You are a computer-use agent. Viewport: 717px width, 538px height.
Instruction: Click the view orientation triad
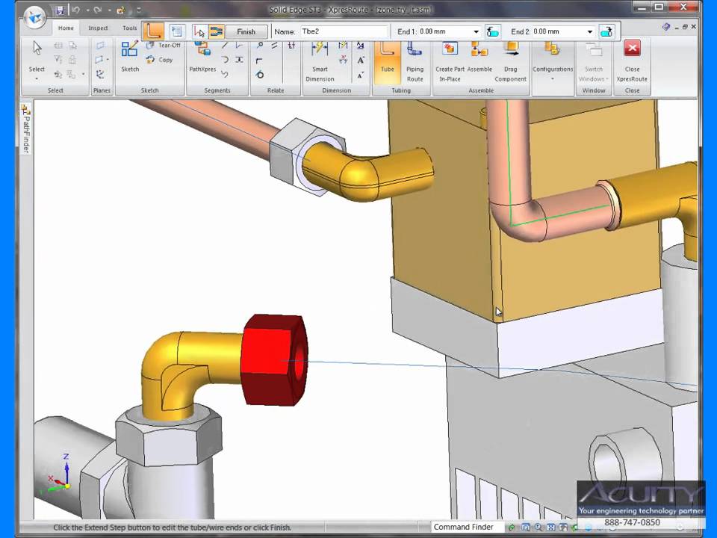pos(58,474)
